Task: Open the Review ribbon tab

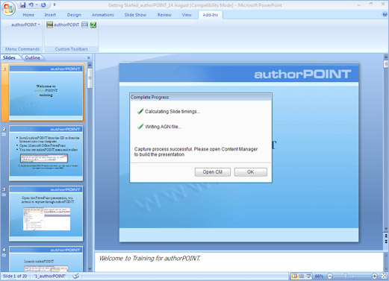Action: [x=164, y=15]
